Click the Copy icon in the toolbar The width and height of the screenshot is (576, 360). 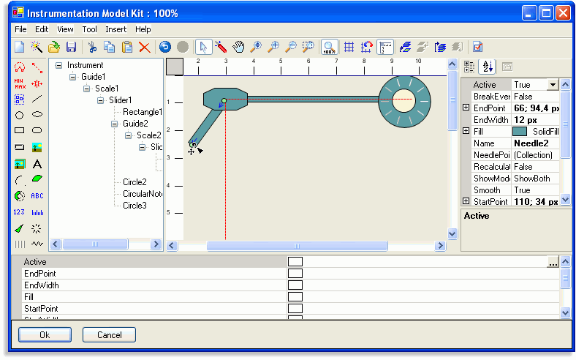[109, 47]
